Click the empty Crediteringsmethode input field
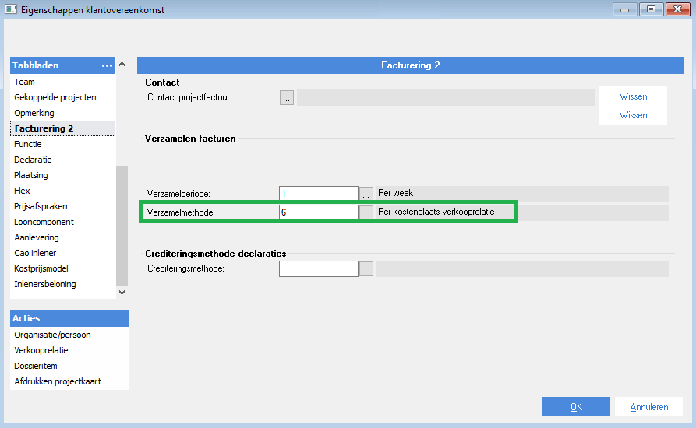This screenshot has height=428, width=696. click(319, 269)
